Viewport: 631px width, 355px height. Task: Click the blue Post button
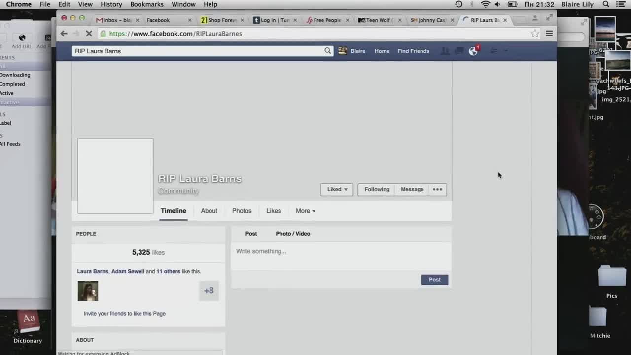coord(435,280)
